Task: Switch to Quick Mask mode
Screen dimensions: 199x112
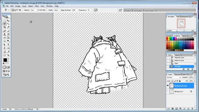Action: tap(8, 67)
